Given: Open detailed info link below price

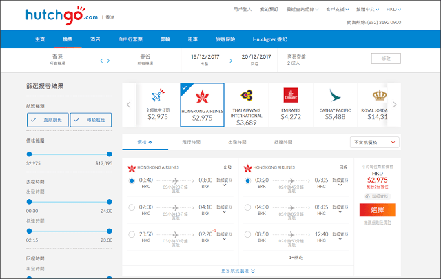Looking at the screenshot, I should (x=377, y=196).
